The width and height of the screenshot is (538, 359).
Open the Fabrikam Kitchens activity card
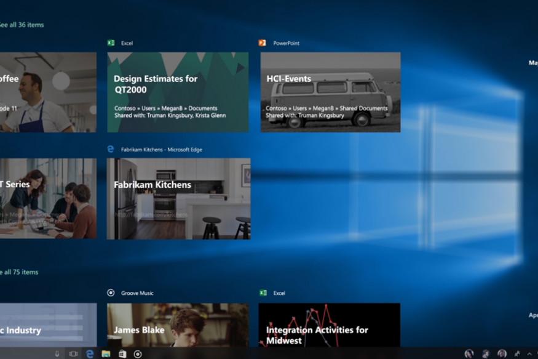(178, 198)
